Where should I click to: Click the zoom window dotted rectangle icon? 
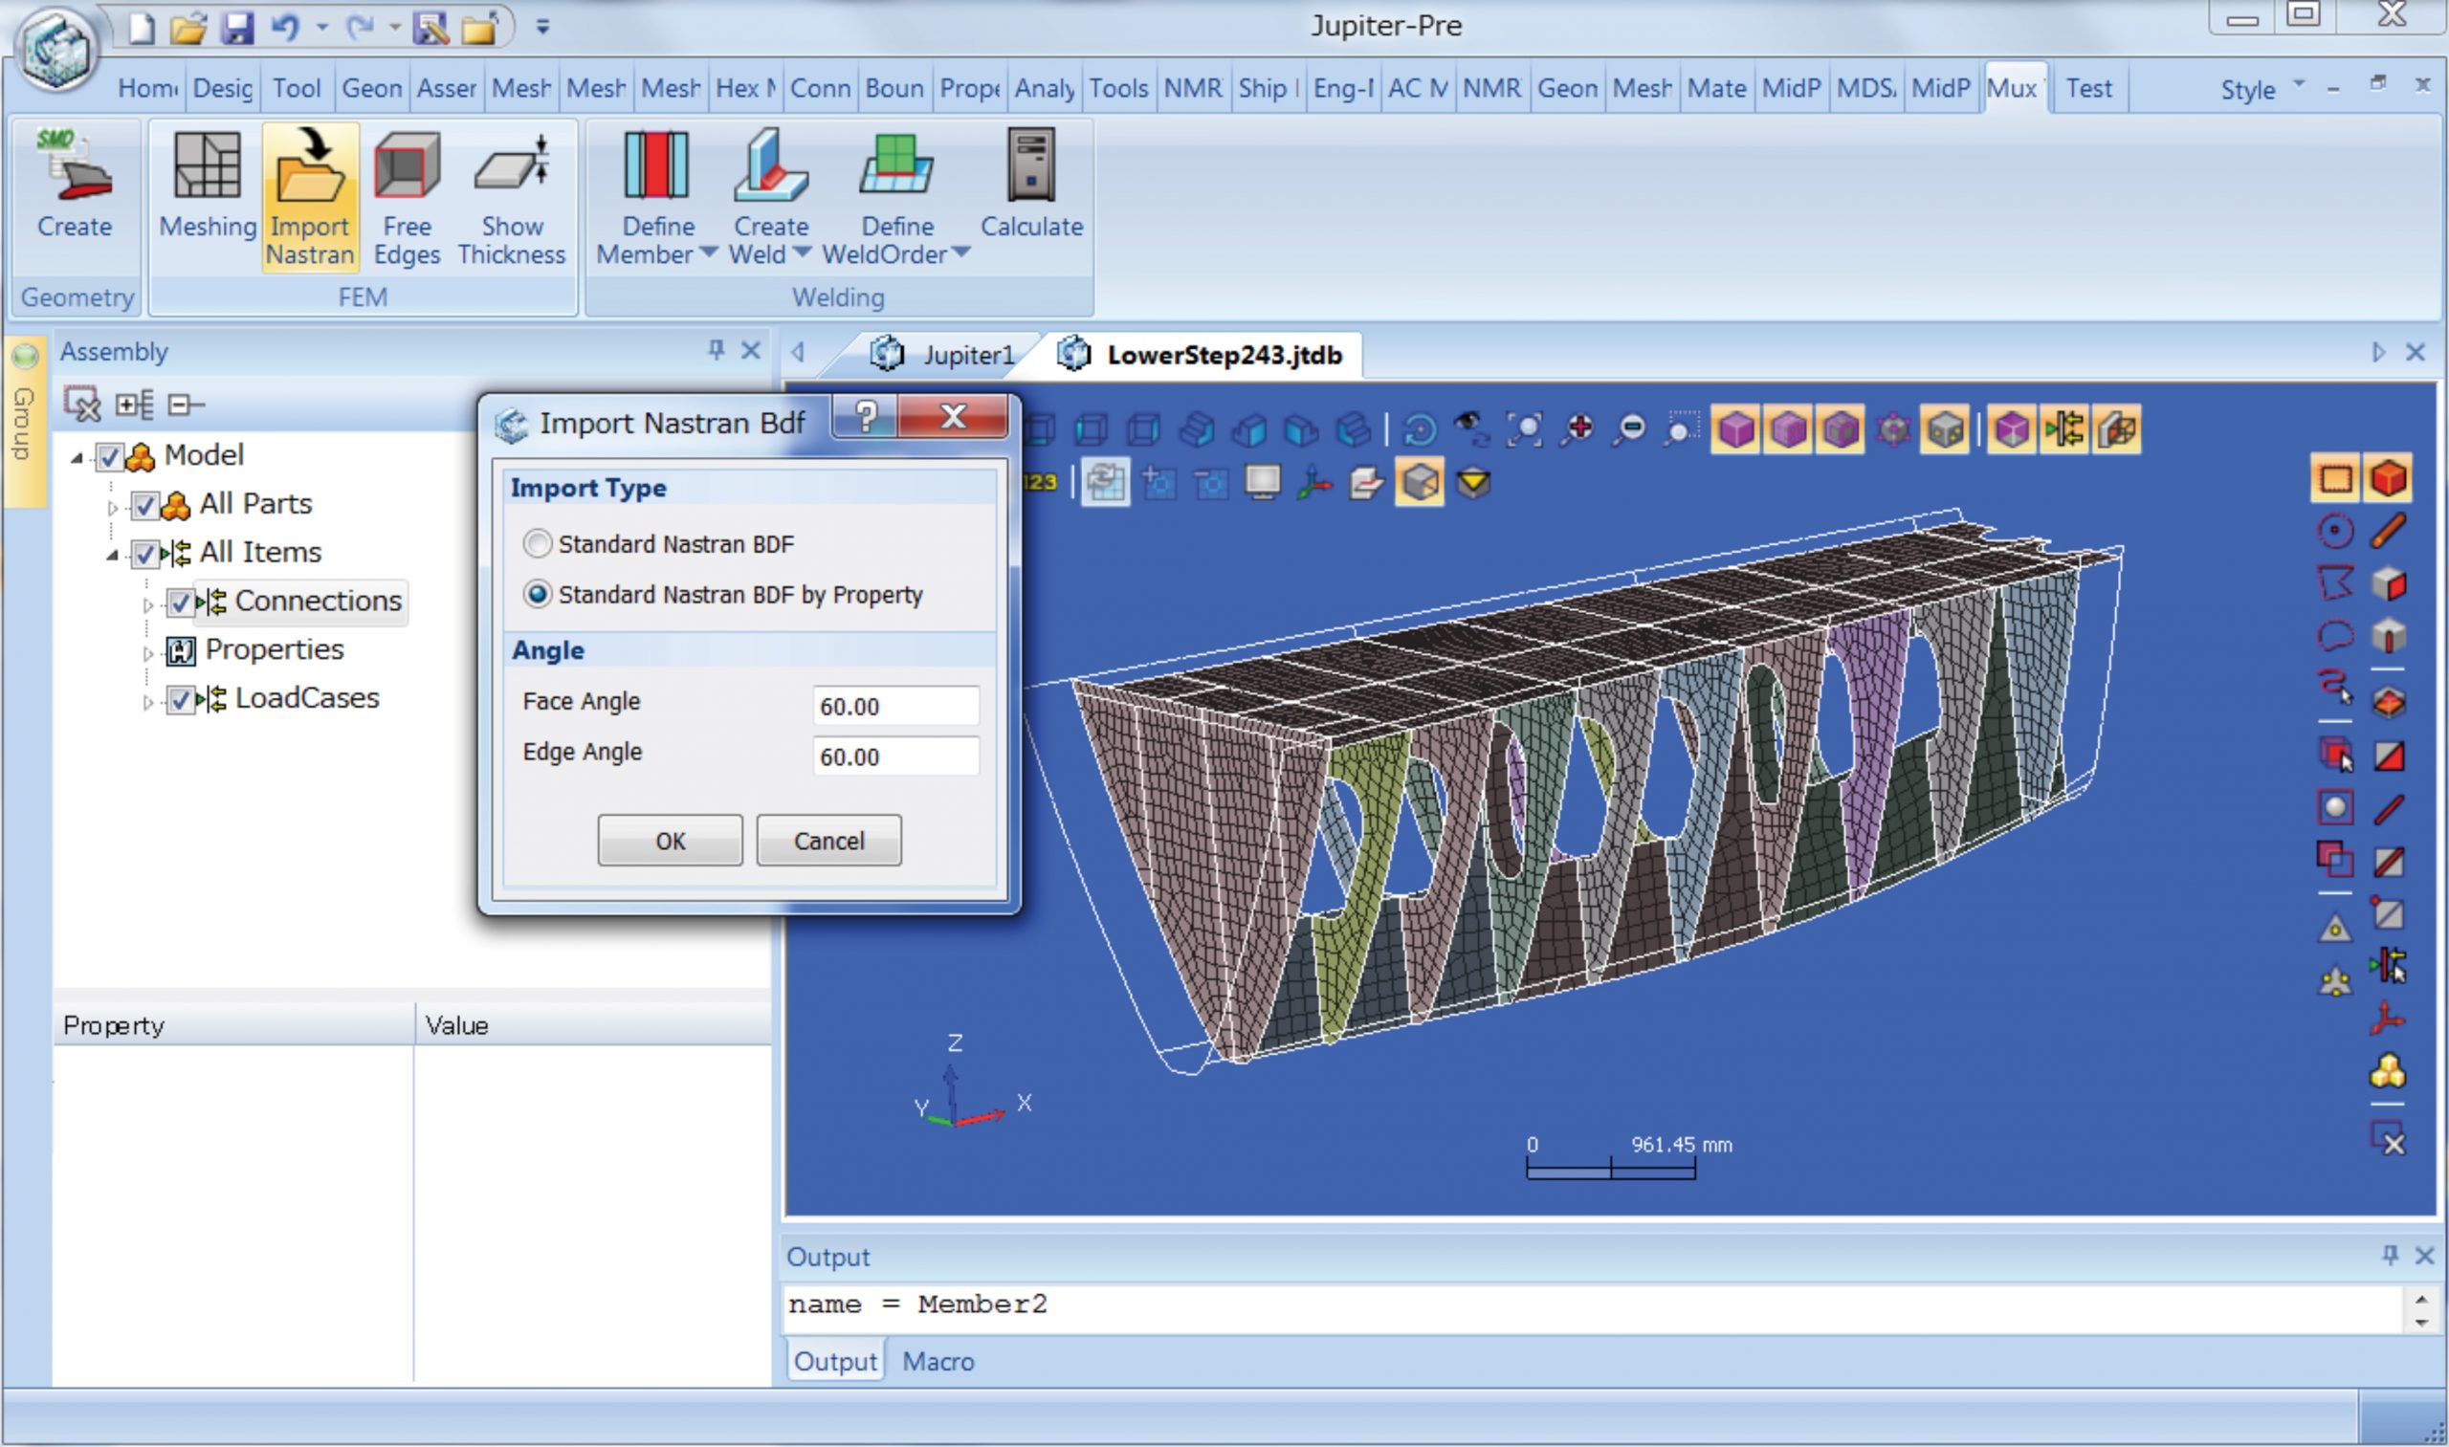(x=1681, y=430)
